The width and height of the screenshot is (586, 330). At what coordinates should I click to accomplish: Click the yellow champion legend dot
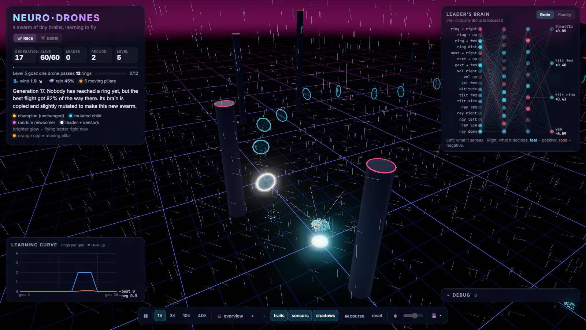[14, 116]
